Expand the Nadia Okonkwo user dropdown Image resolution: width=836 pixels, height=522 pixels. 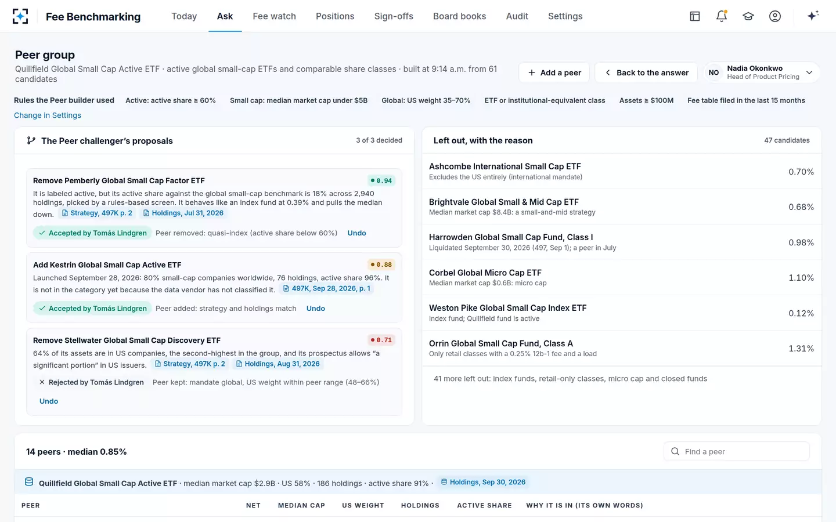762,72
